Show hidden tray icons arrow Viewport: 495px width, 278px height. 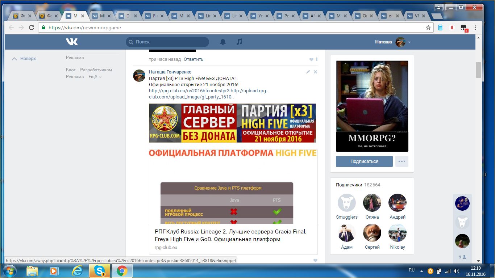421,270
